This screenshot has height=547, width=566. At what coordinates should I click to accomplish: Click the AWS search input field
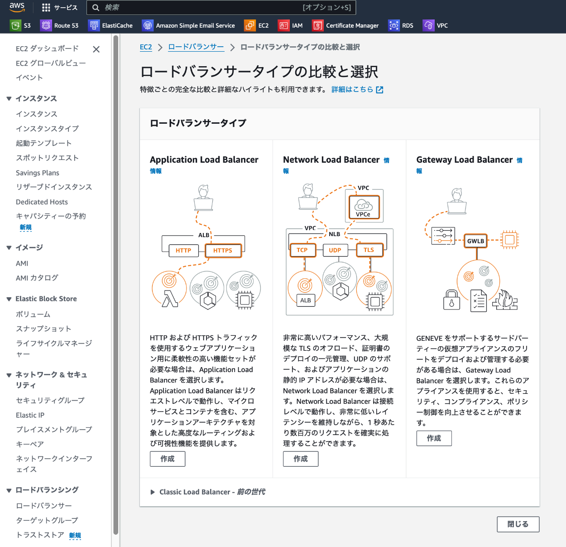point(199,8)
